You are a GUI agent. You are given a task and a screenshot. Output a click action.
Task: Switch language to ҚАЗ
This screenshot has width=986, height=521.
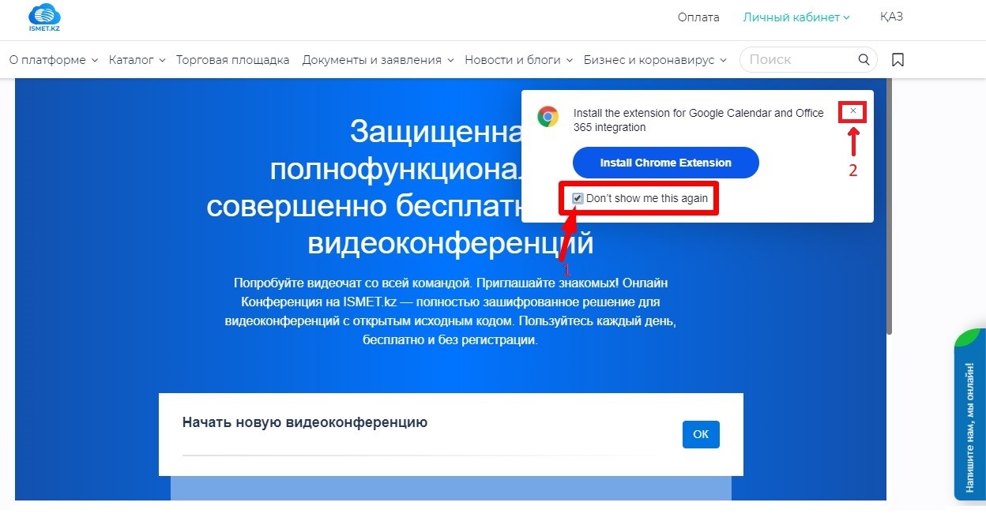(x=891, y=17)
